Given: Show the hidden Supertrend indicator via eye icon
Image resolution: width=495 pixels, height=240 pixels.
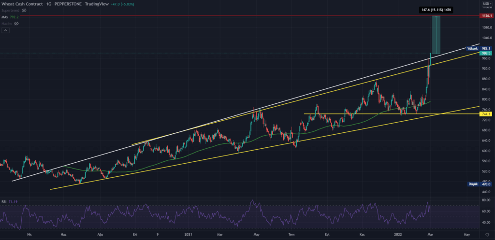Looking at the screenshot, I should pyautogui.click(x=24, y=10).
